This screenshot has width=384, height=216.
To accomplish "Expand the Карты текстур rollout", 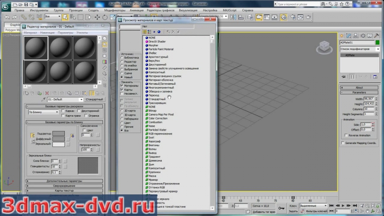I will (64, 191).
